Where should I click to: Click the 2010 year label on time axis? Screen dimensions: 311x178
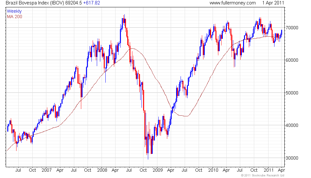[213, 170]
